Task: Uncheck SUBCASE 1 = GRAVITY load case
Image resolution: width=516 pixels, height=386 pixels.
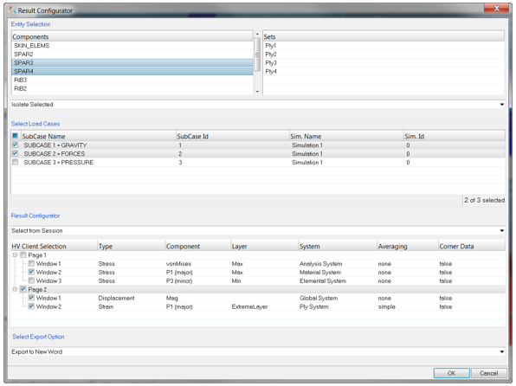Action: pos(15,145)
